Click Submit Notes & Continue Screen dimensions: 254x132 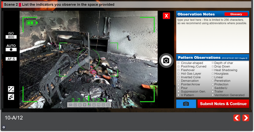point(223,104)
